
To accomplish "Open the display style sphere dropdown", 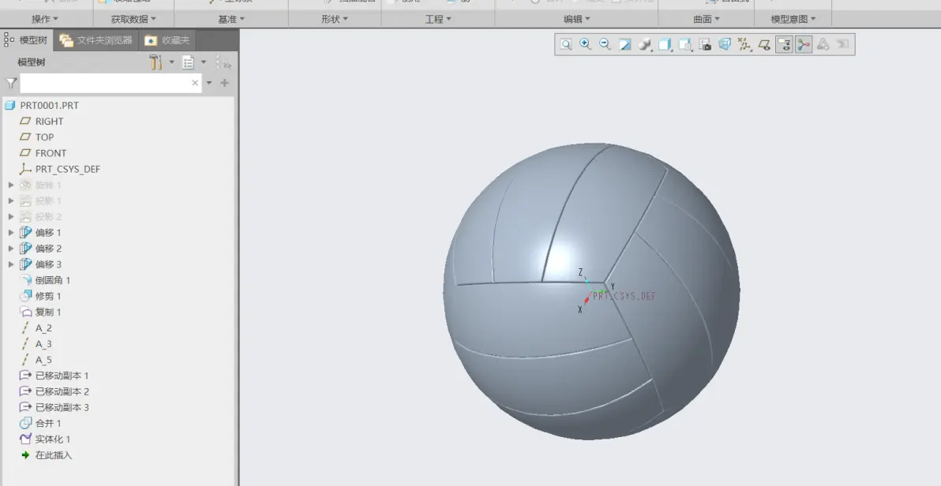I will [x=645, y=44].
